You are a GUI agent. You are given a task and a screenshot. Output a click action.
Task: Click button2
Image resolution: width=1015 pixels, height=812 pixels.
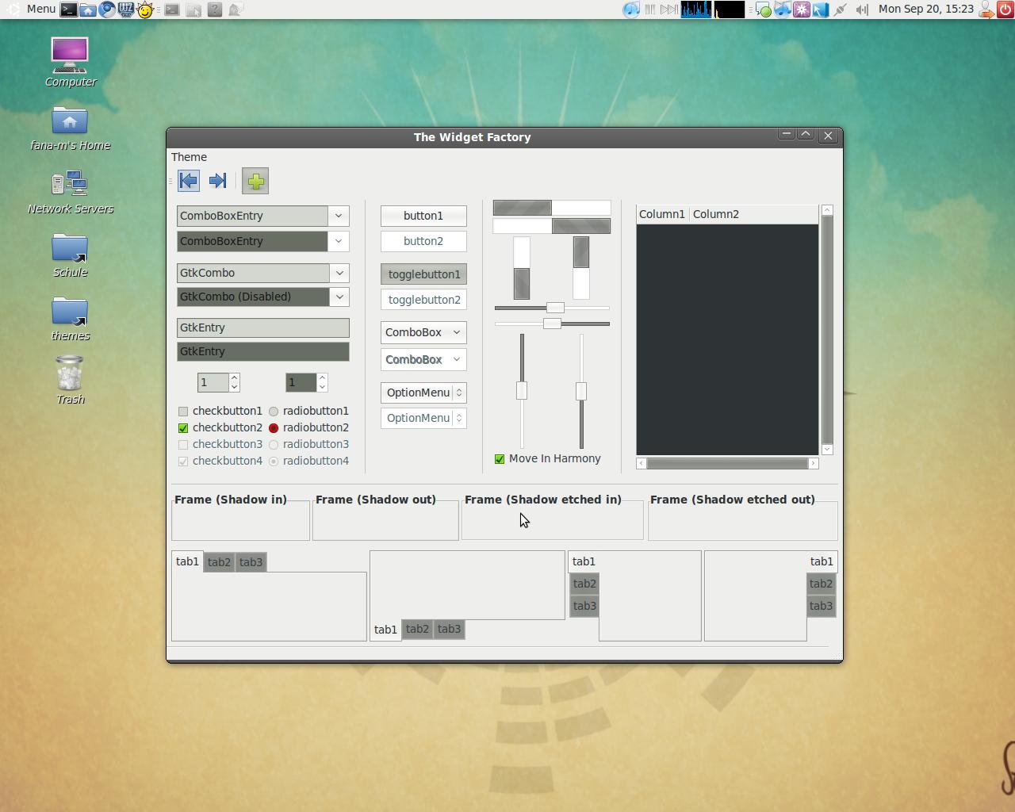(423, 241)
